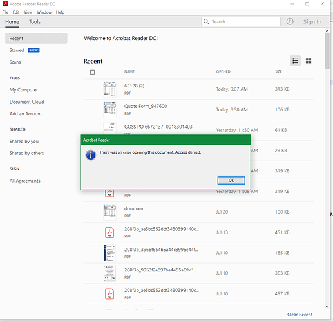The height and width of the screenshot is (321, 333).
Task: Select Recent in the sidebar
Action: [36, 39]
